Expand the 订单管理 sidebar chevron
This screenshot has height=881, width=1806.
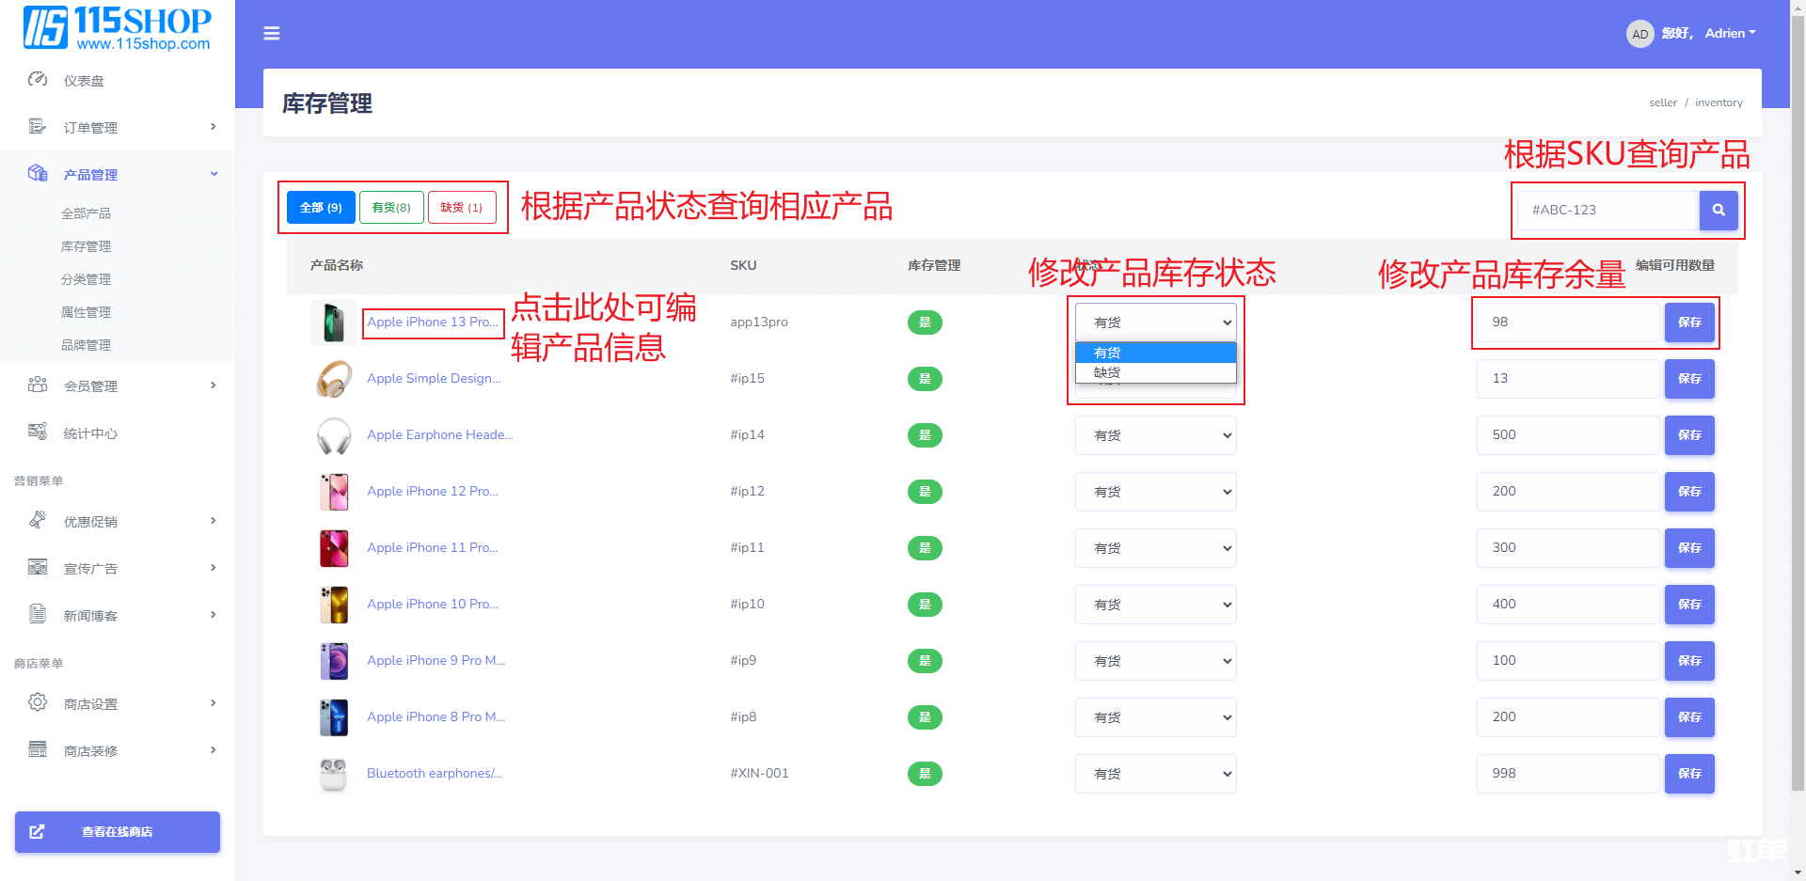pyautogui.click(x=214, y=127)
